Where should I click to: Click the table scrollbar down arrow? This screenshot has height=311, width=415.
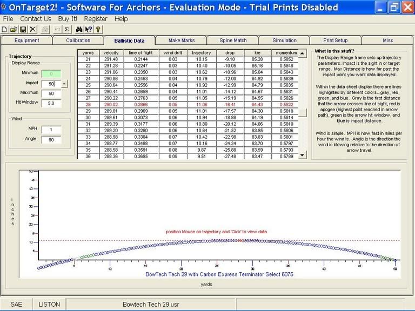(302, 155)
